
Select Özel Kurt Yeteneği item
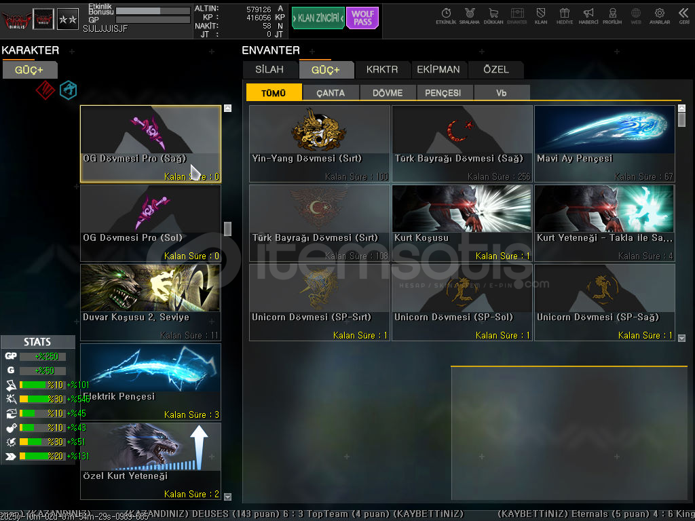tap(151, 461)
